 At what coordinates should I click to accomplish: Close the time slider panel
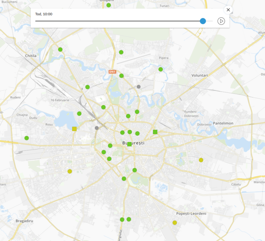point(228,10)
